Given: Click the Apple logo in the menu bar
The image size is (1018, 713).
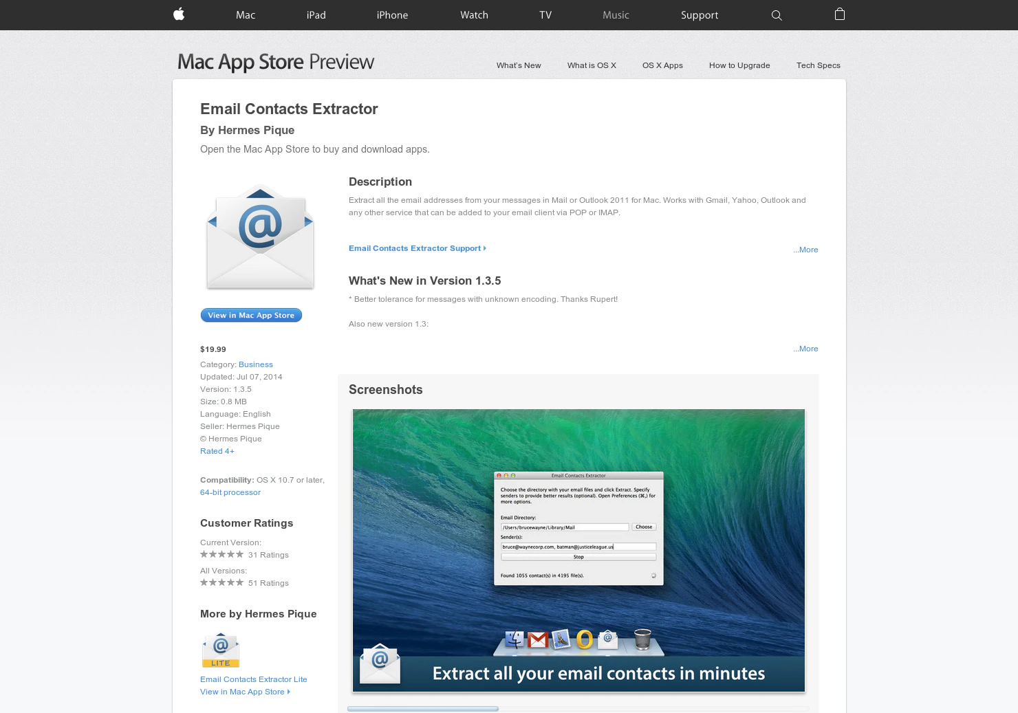Looking at the screenshot, I should click(178, 14).
